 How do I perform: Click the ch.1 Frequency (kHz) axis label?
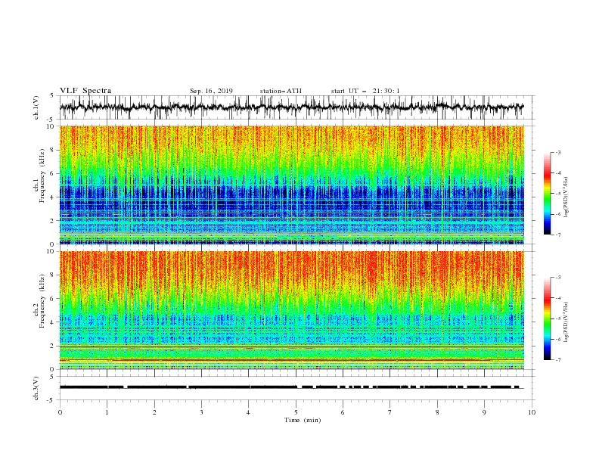[39, 174]
